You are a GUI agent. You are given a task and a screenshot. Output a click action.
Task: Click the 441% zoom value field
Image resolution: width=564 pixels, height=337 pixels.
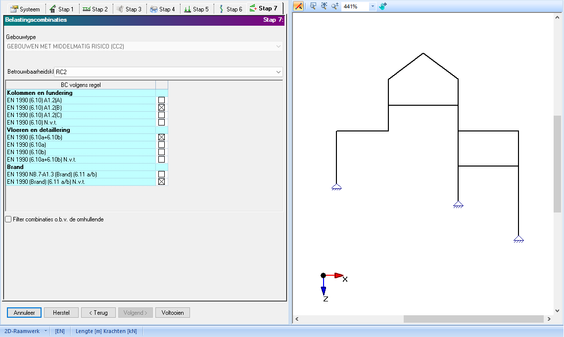(355, 6)
